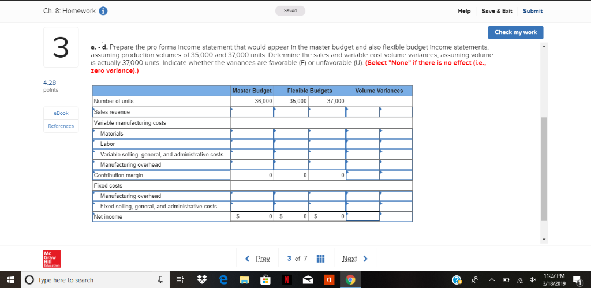Open the Windows Start menu

[x=10, y=280]
